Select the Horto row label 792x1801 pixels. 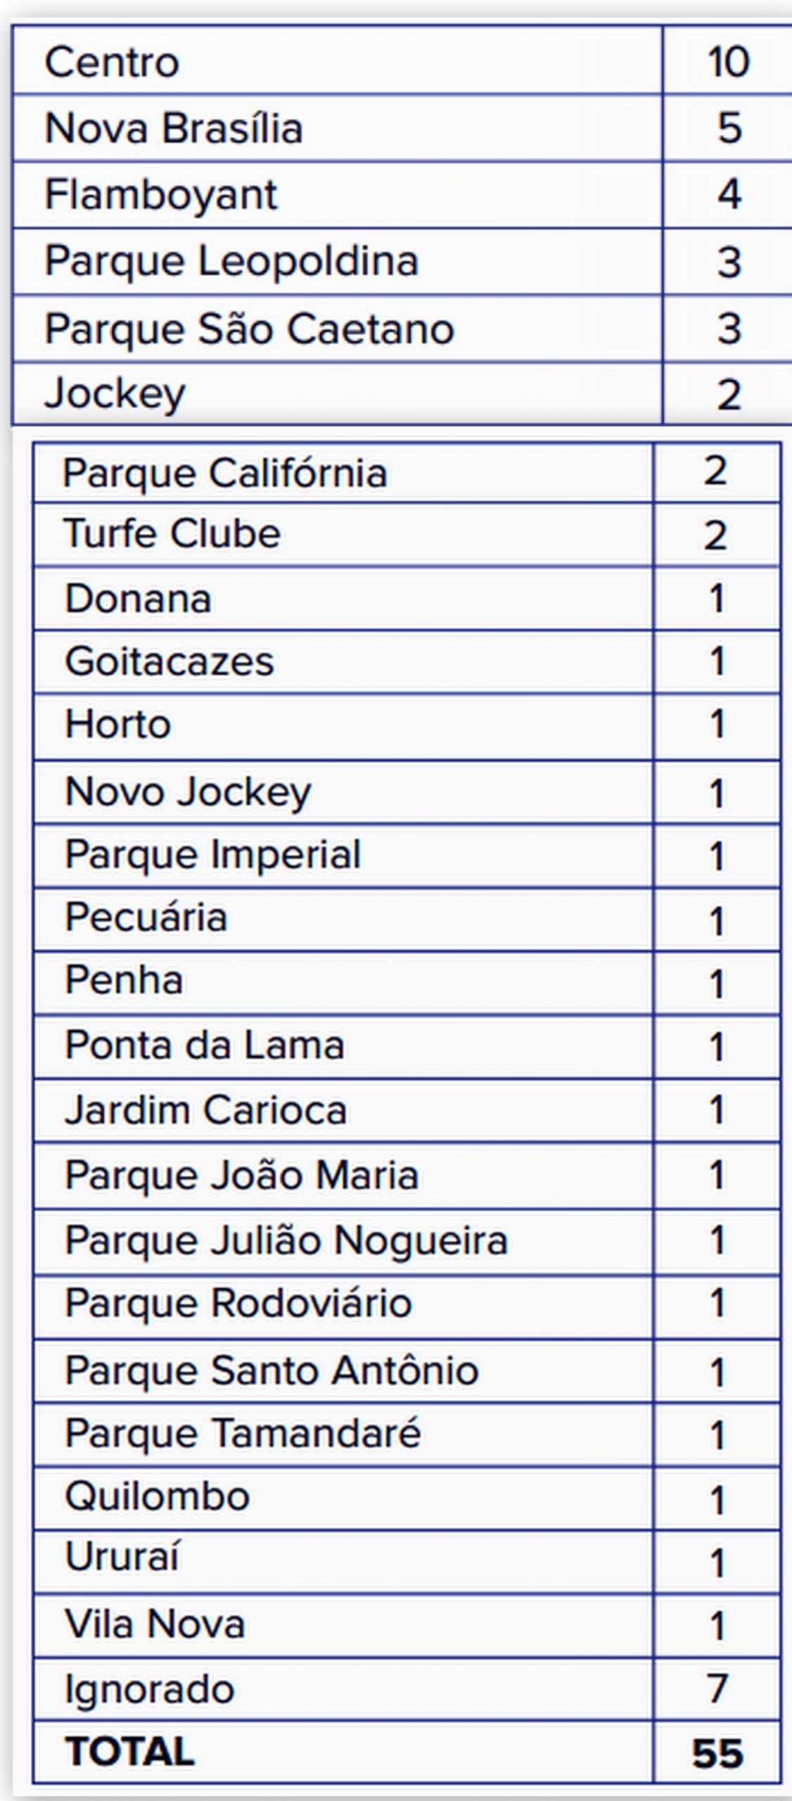click(117, 724)
